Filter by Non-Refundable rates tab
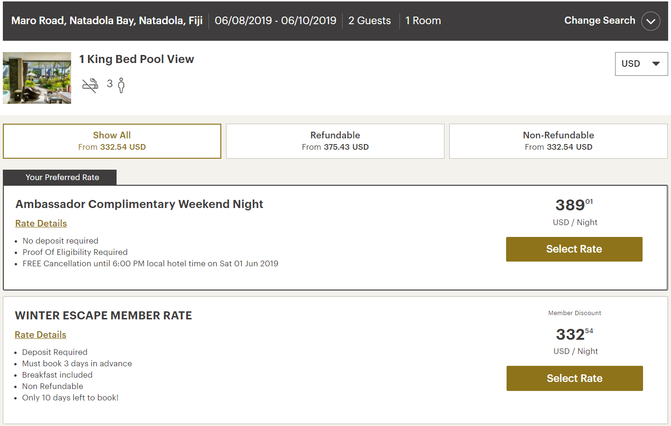The width and height of the screenshot is (671, 426). 558,141
